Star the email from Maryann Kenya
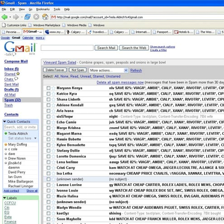 53,88
